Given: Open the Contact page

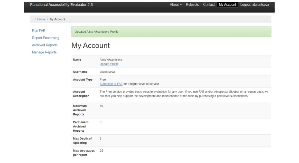Looking at the screenshot, I should click(209, 5).
